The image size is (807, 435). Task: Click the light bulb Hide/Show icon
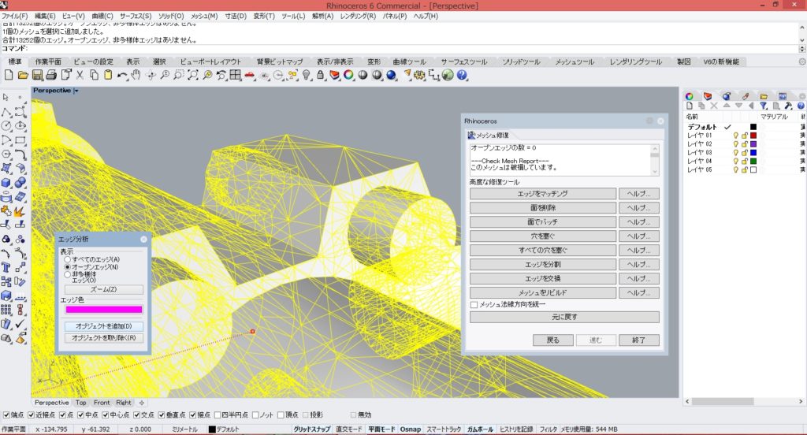click(x=307, y=75)
